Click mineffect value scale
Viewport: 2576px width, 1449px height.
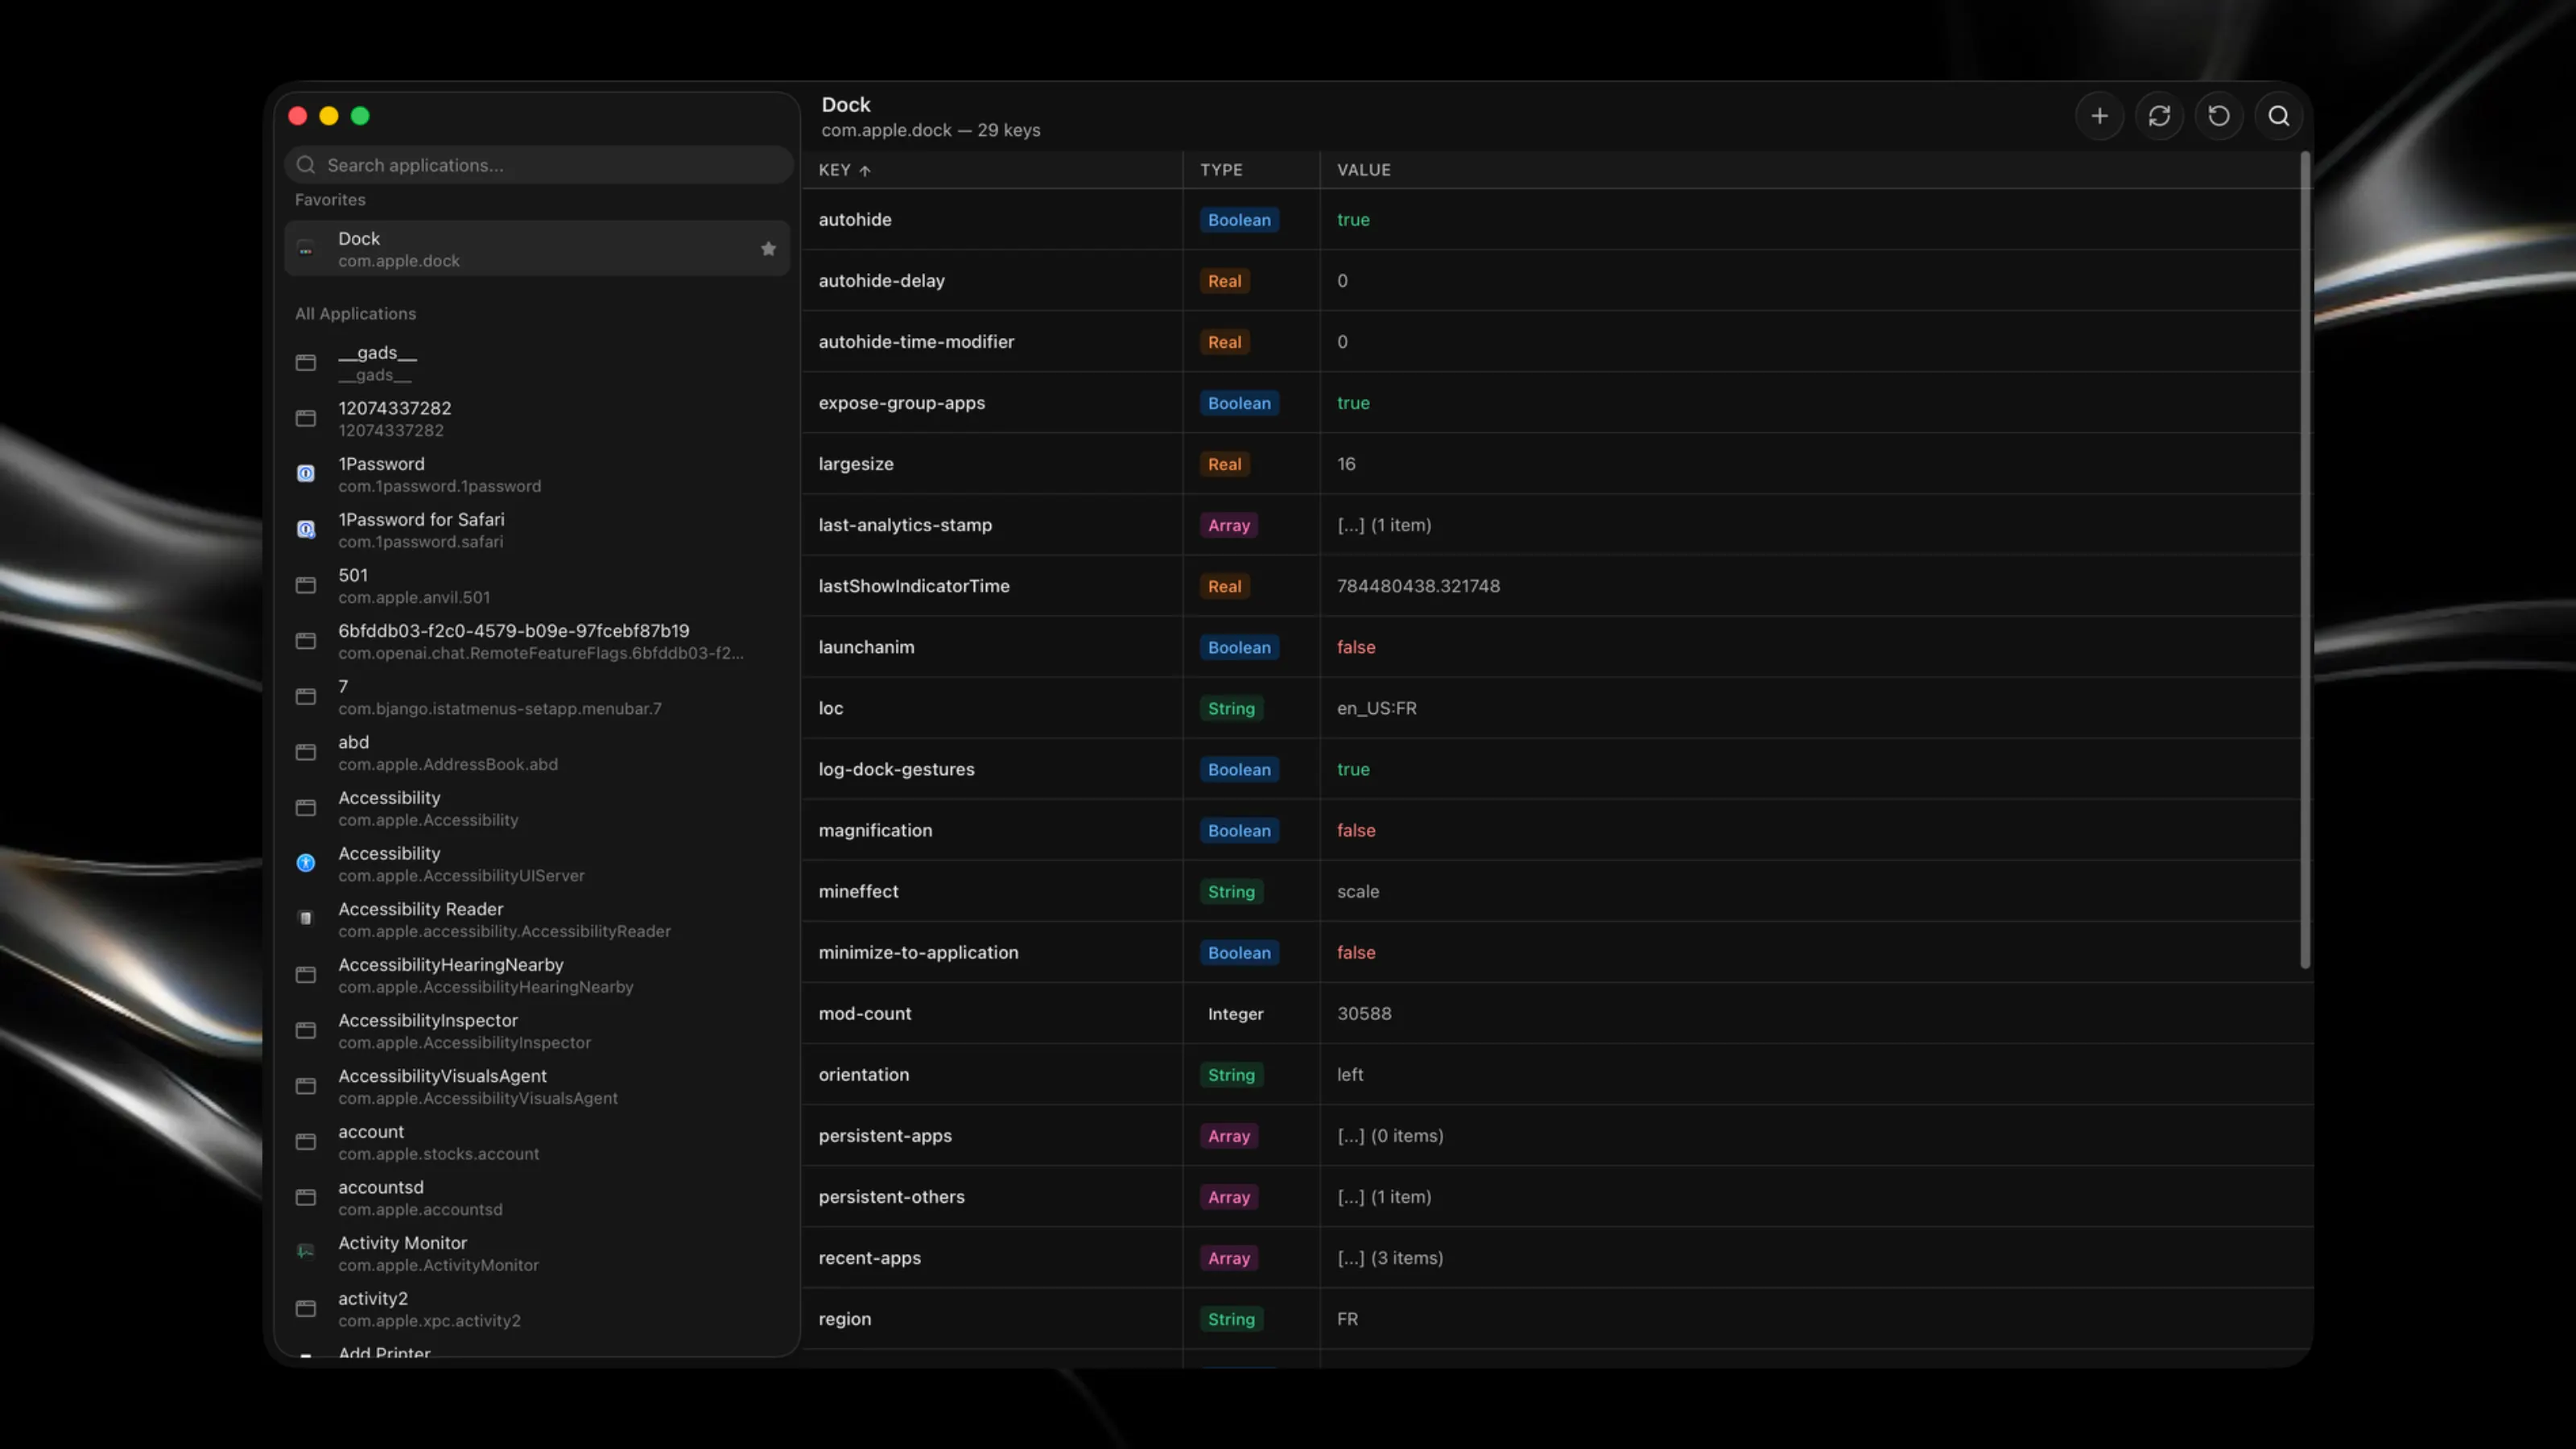(x=1357, y=891)
